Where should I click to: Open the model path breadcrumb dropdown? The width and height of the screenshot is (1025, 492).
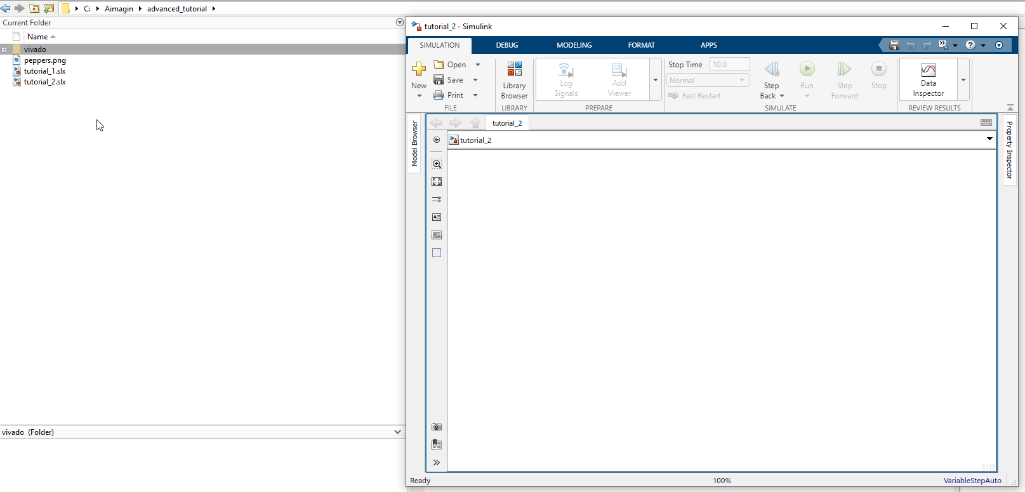click(989, 139)
